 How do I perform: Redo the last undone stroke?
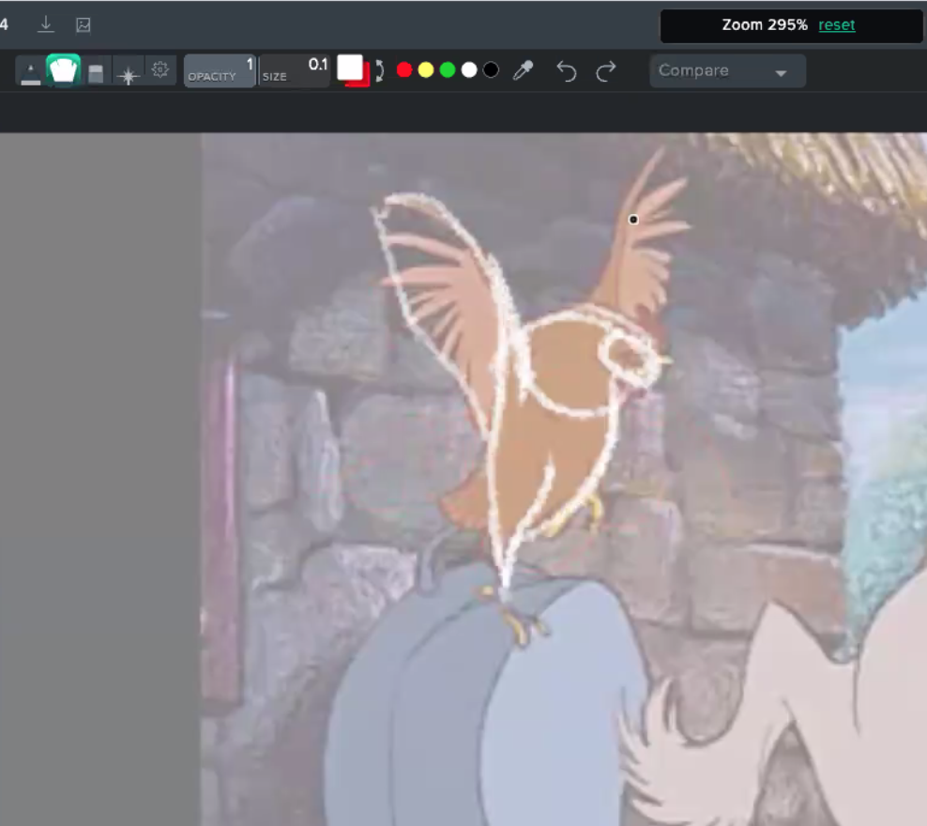coord(606,71)
